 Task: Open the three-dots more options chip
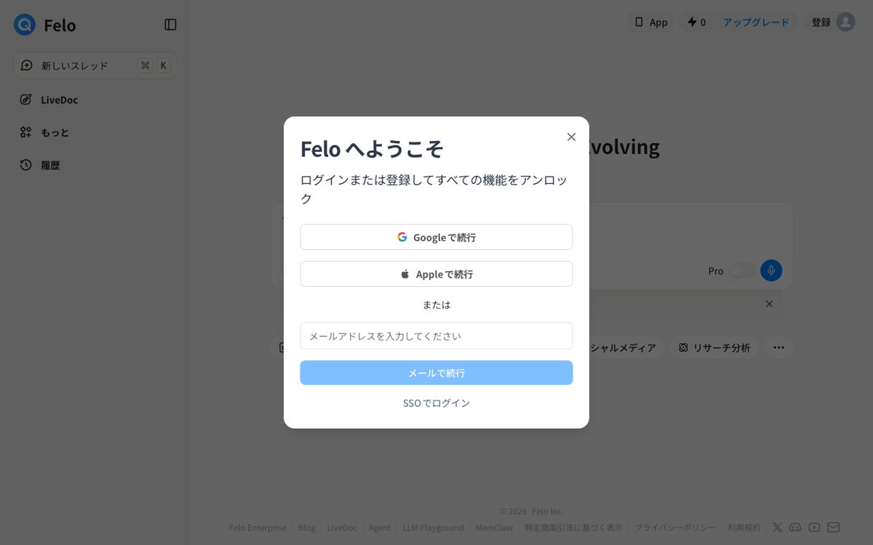[778, 347]
